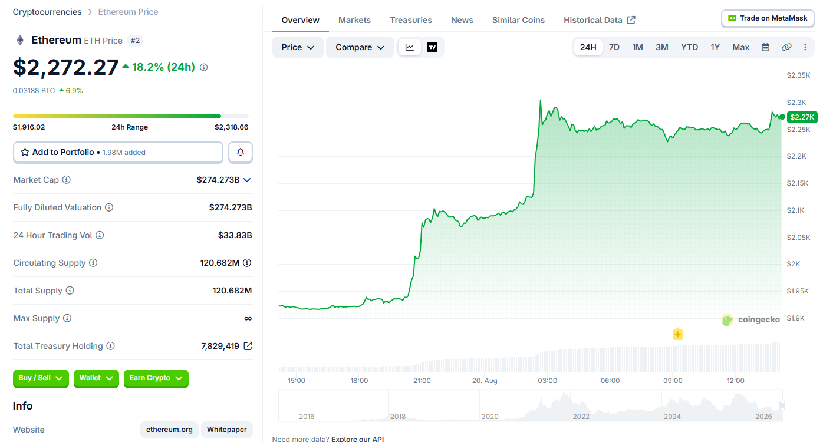Click info icon beside 120.682M circulating value
This screenshot has width=823, height=442.
[247, 263]
